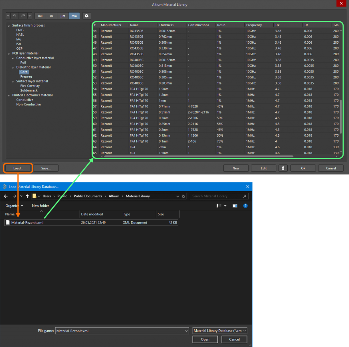This screenshot has height=347, width=349.
Task: Collapse the PCB layer material tree node
Action: 9,54
